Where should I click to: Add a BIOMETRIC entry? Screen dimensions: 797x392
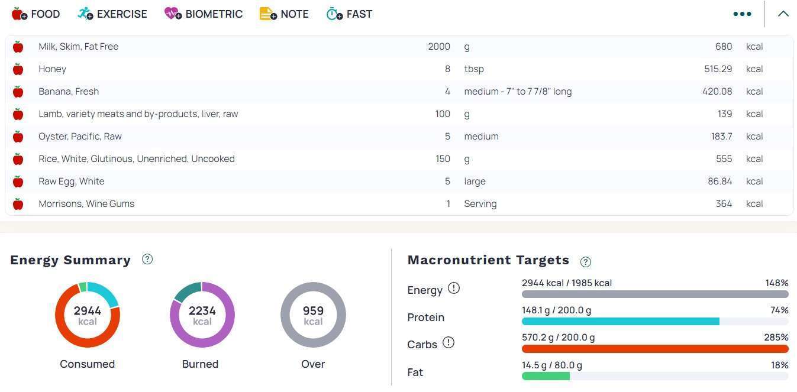click(x=204, y=14)
